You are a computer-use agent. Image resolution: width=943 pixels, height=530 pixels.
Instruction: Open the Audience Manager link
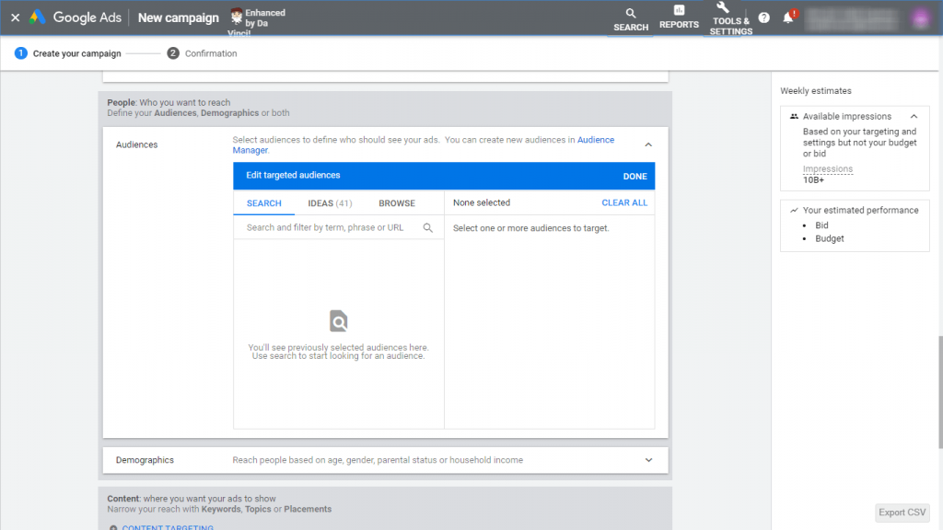(424, 144)
